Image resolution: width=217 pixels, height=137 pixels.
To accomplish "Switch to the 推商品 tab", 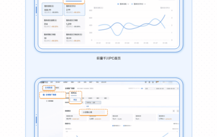I will click(x=74, y=93).
